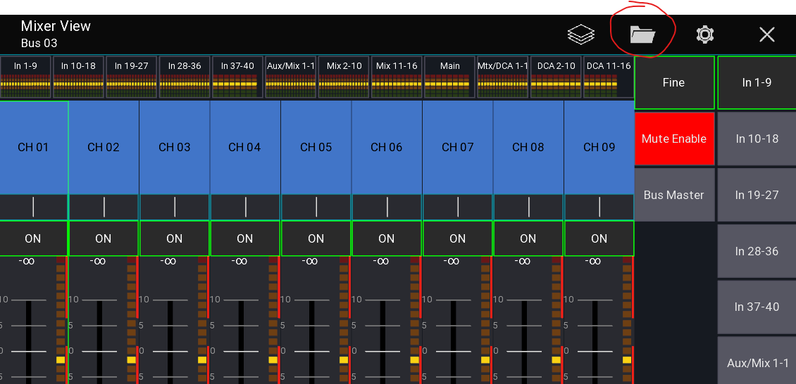This screenshot has height=384, width=796.
Task: Close the Mixer View with X
Action: 766,34
